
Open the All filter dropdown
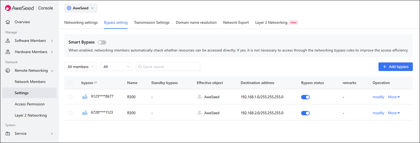coord(116,67)
